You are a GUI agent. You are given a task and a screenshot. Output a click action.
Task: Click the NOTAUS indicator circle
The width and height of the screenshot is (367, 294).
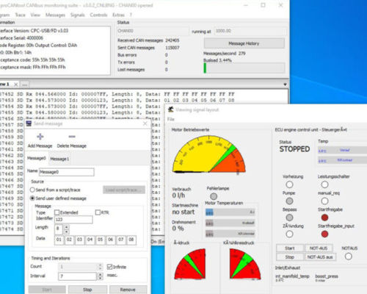[349, 257]
